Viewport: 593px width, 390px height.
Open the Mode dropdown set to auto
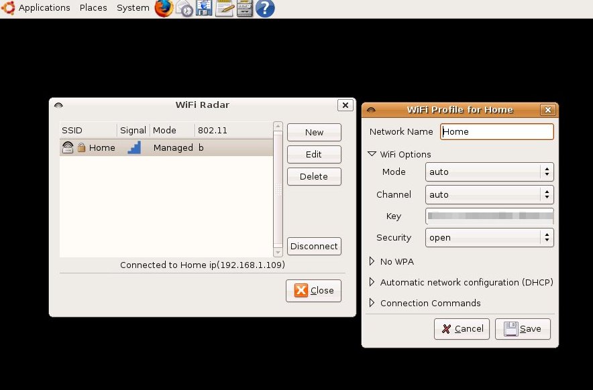point(489,172)
